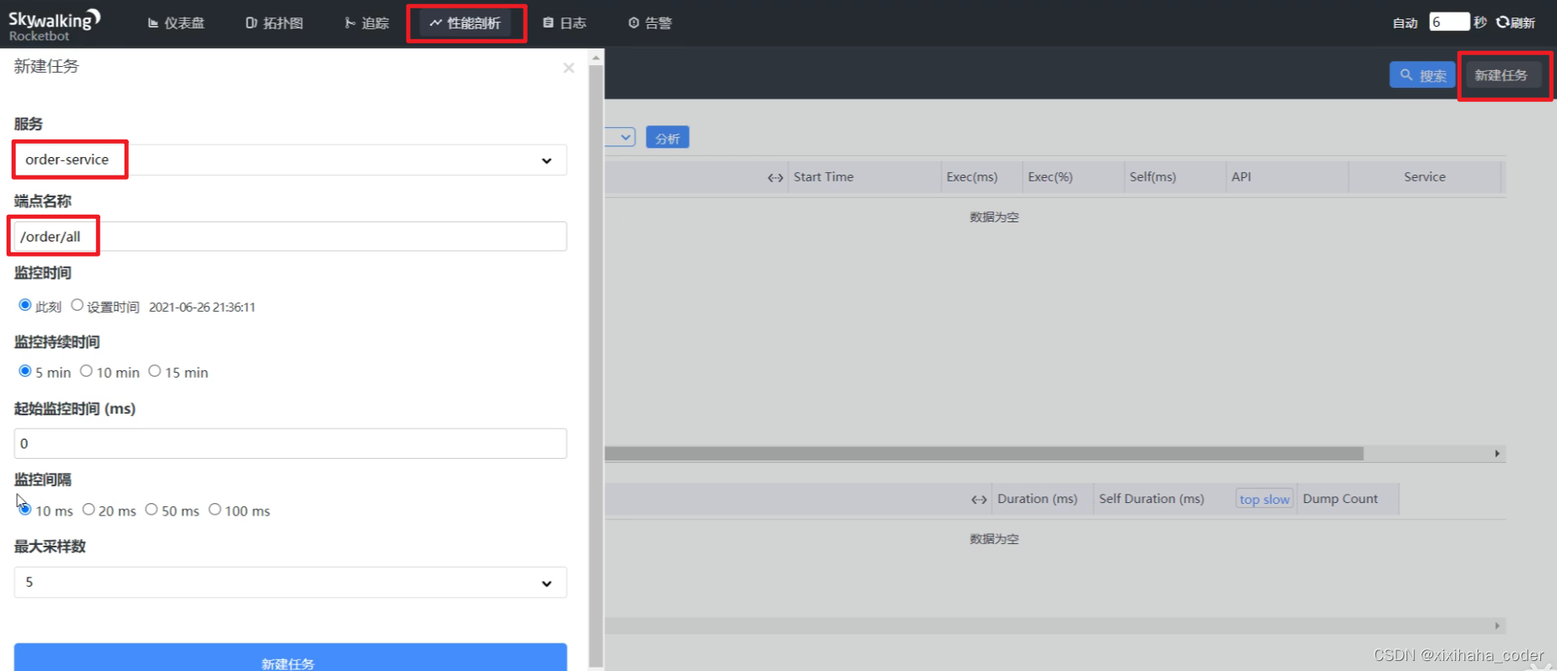
Task: Click the Duration (ms) column header
Action: click(x=1037, y=499)
